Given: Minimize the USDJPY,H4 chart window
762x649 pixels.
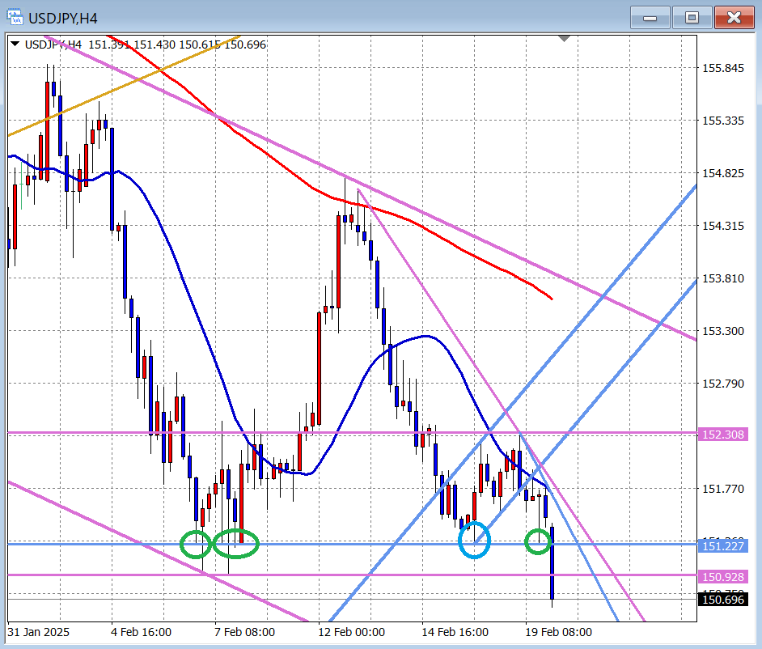Looking at the screenshot, I should (x=654, y=17).
